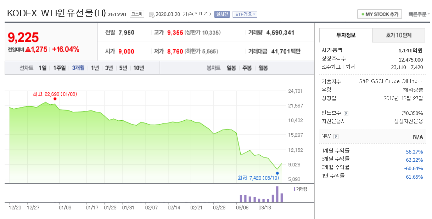Select the 코스피 market badge
The height and width of the screenshot is (219, 432).
(136, 15)
